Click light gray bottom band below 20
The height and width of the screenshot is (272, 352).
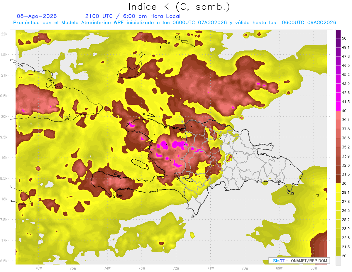pos(338,261)
